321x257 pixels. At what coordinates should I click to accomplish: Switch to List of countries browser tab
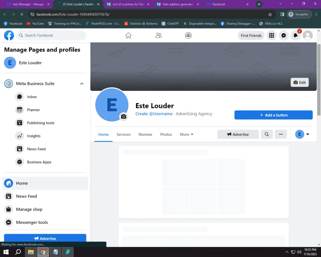[x=128, y=4]
